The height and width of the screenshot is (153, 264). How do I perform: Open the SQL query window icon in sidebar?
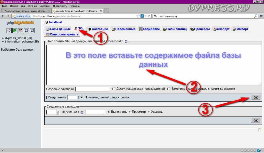(x=20, y=31)
